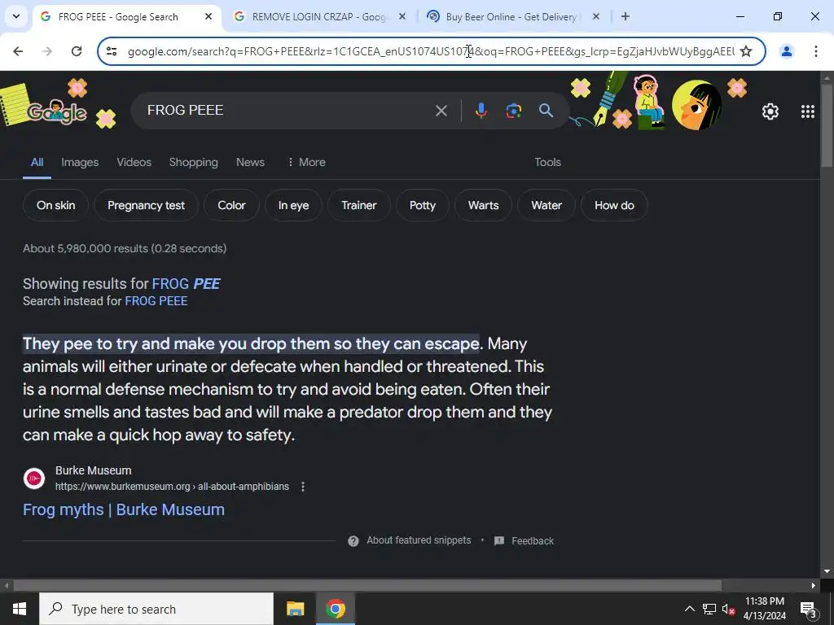Clear the search query with X
Image resolution: width=834 pixels, height=625 pixels.
point(441,111)
